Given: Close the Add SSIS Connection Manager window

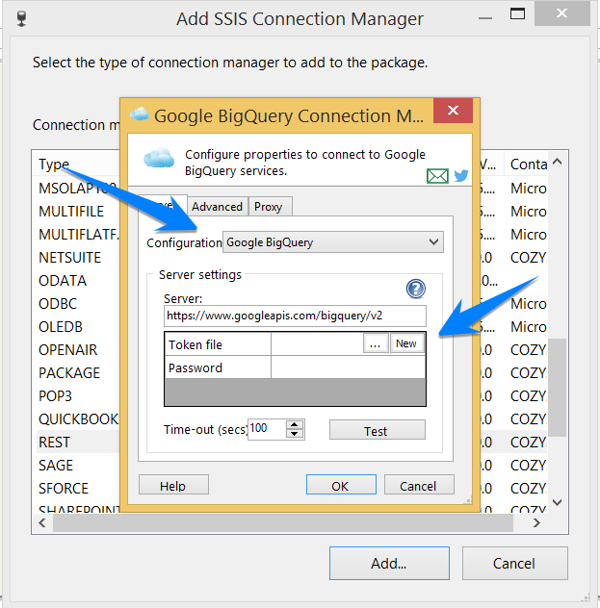Looking at the screenshot, I should [x=562, y=13].
